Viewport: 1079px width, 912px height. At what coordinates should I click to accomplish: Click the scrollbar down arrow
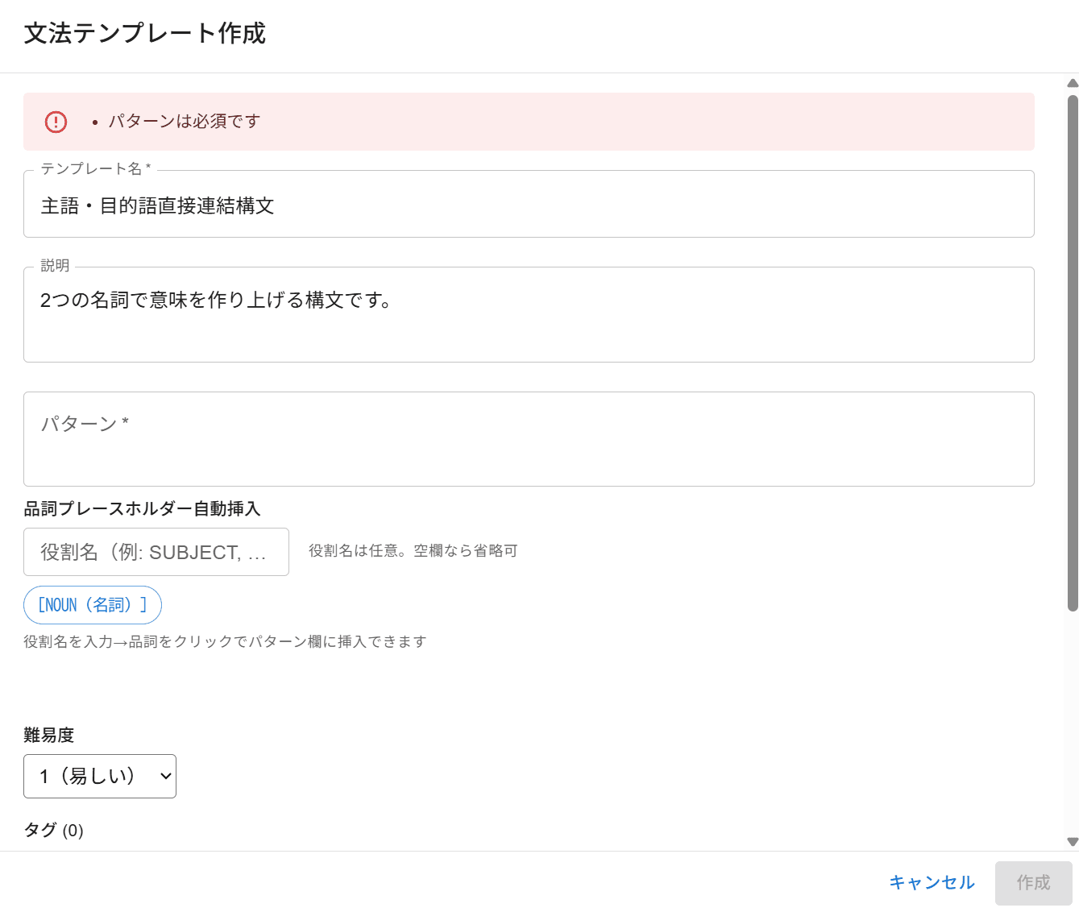1072,841
